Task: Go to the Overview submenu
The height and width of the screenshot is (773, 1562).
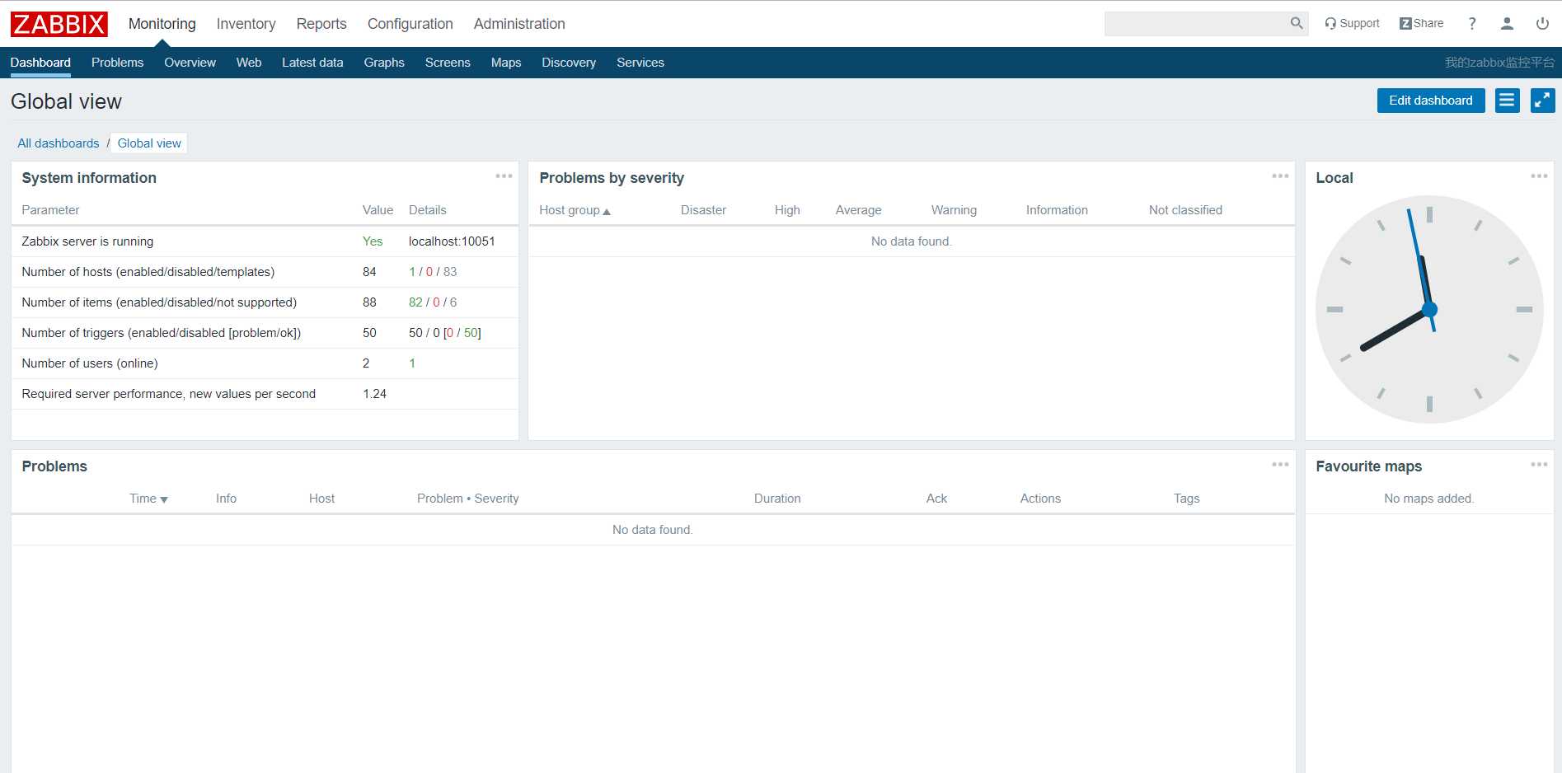Action: pyautogui.click(x=190, y=63)
